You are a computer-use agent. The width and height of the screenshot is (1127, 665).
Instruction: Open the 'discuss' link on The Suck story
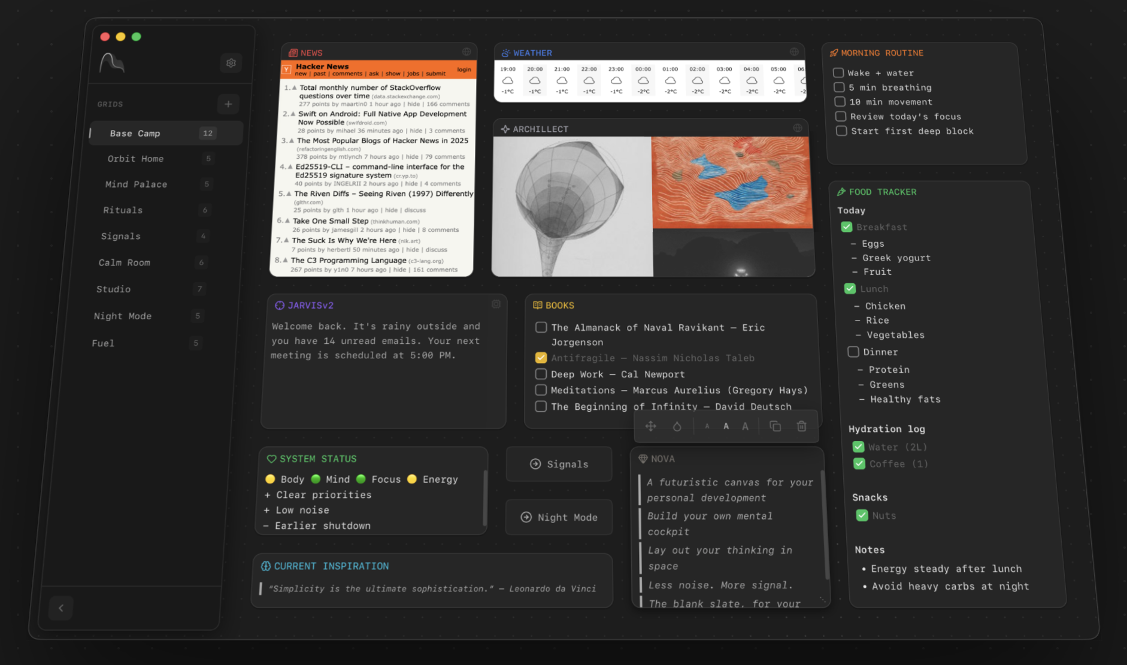tap(437, 250)
